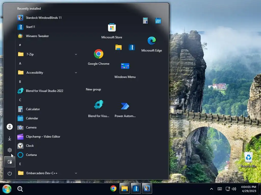Click the Recently installed heading
The height and width of the screenshot is (195, 261).
click(29, 9)
